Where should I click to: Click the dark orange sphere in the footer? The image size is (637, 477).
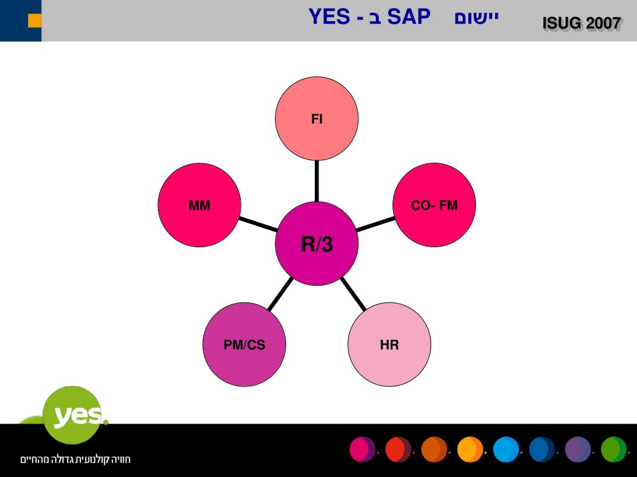(434, 450)
